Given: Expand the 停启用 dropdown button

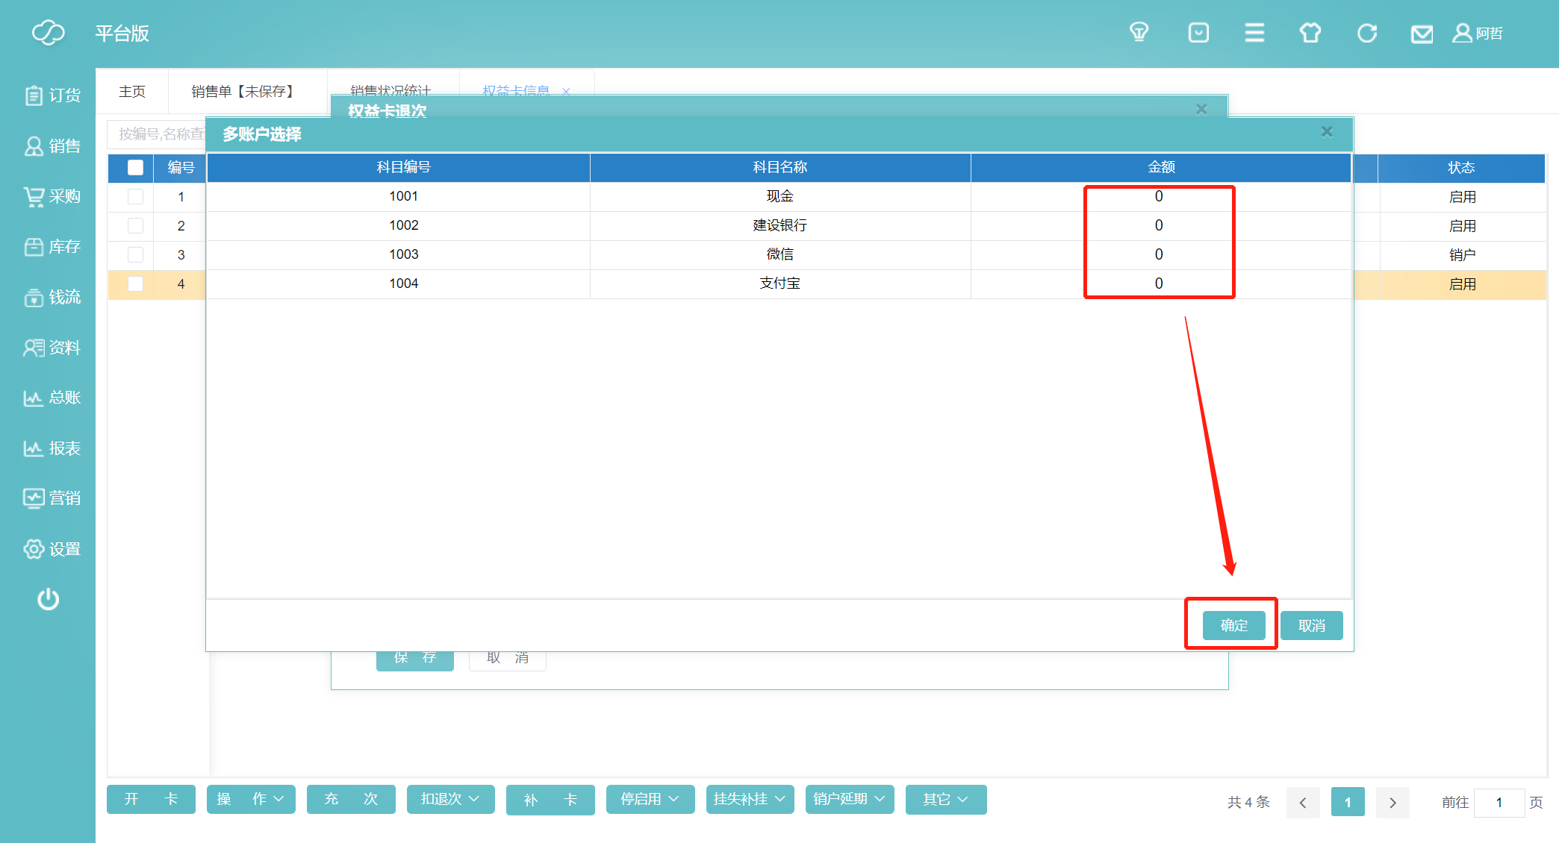Looking at the screenshot, I should coord(650,799).
